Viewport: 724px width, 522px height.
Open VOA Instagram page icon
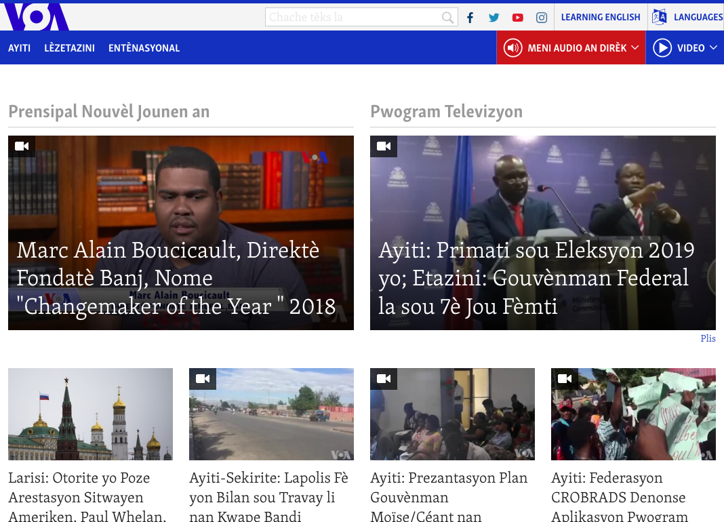point(542,18)
